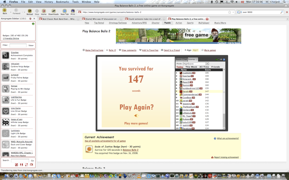Image resolution: width=289 pixels, height=180 pixels.
Task: Open the Tools menu
Action: pos(75,2)
